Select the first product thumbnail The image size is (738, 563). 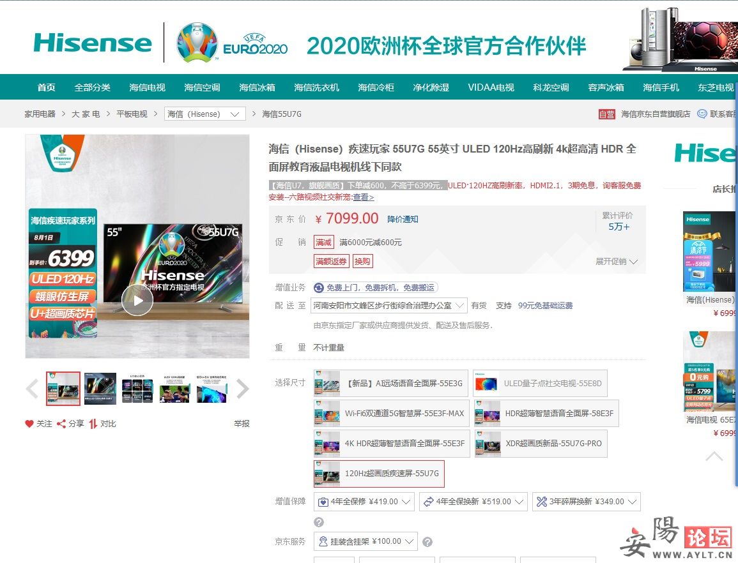click(x=63, y=389)
